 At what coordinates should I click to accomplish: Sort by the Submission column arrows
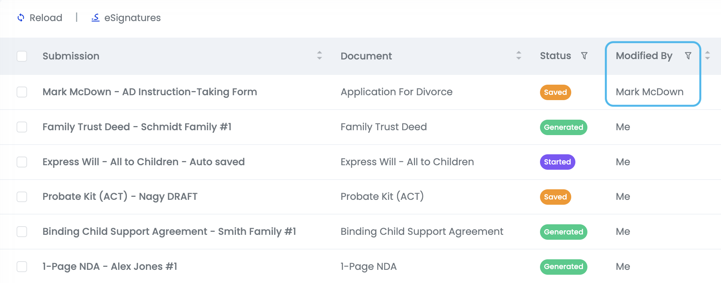(319, 56)
